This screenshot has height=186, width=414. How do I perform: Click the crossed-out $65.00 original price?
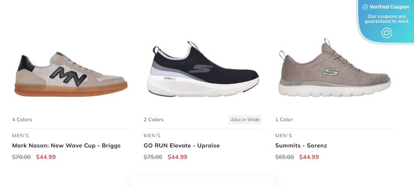[284, 157]
